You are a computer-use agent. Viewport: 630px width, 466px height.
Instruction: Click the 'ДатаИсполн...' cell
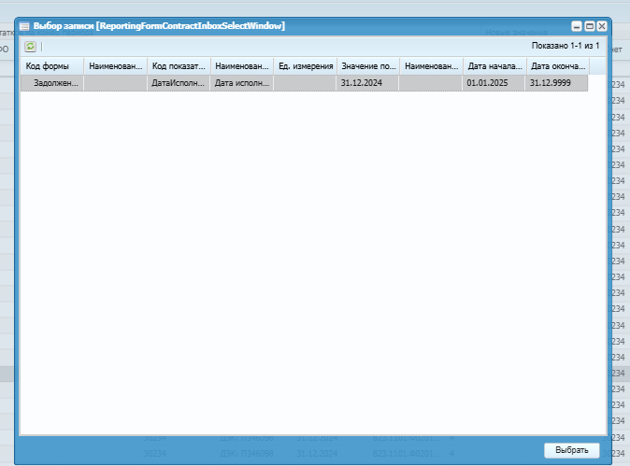[x=179, y=83]
